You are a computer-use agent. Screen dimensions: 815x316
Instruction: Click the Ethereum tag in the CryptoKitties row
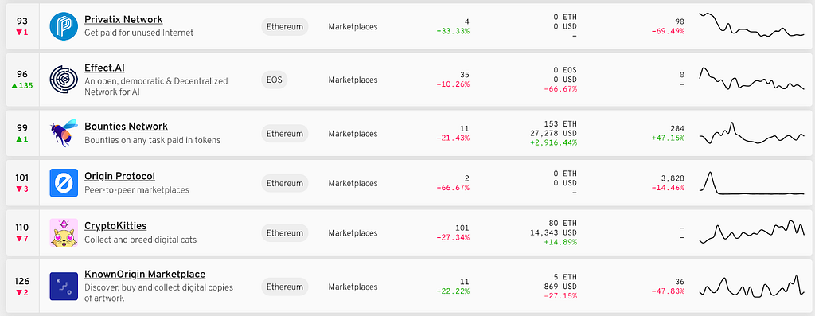pos(285,233)
